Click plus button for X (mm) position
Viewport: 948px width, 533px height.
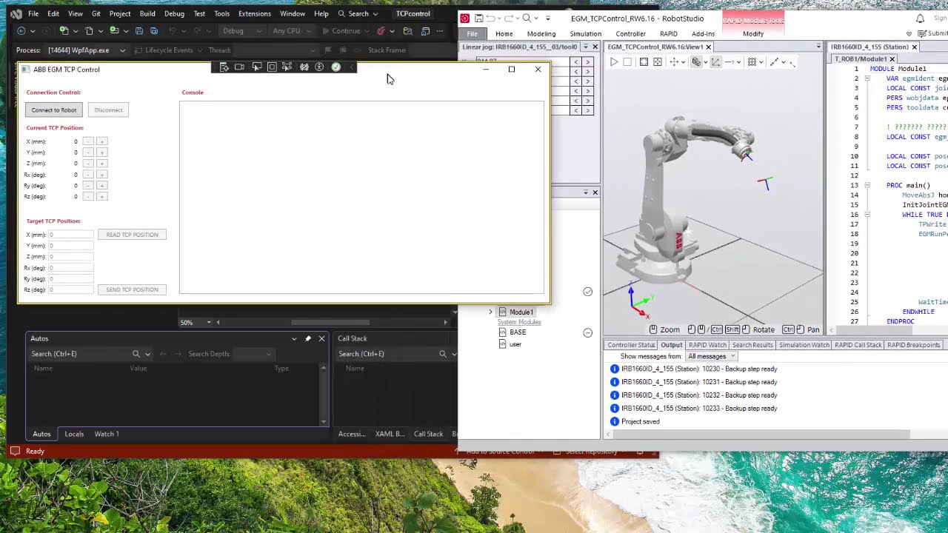coord(101,141)
